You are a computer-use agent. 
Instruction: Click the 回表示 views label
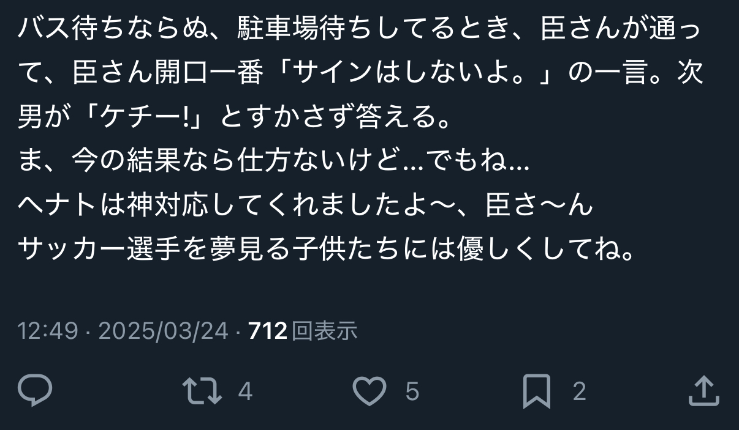[324, 332]
